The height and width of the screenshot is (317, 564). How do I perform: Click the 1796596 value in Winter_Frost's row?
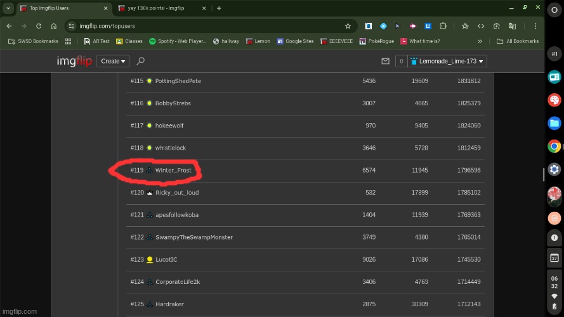tap(469, 170)
